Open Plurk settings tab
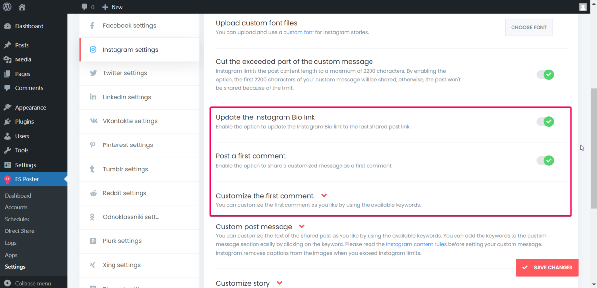Viewport: 597px width, 288px height. 140,241
